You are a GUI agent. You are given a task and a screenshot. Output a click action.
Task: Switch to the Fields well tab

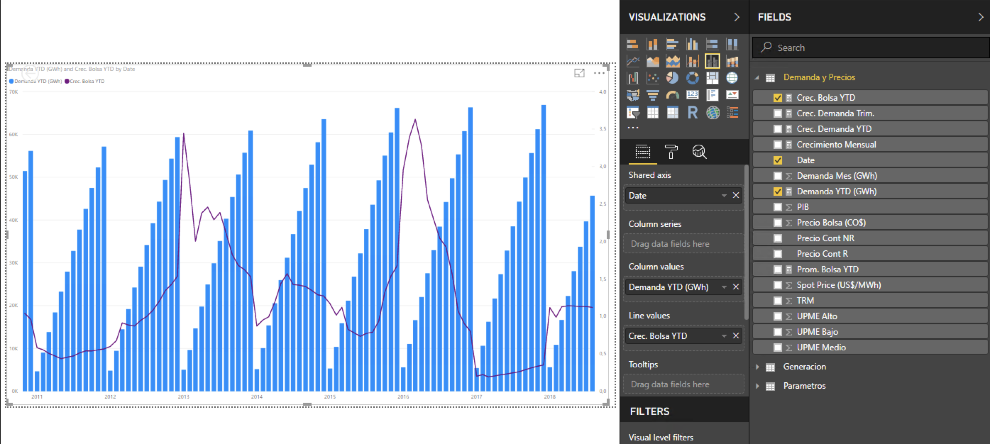[x=643, y=152]
